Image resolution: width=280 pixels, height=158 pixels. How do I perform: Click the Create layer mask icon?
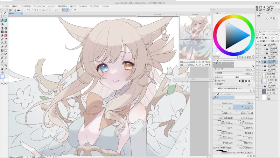273,41
